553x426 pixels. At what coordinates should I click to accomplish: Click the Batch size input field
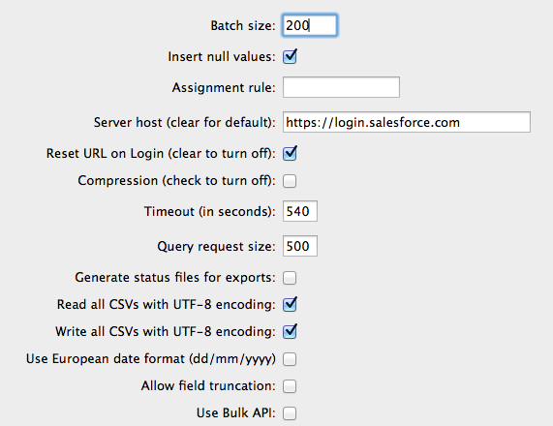tap(310, 25)
